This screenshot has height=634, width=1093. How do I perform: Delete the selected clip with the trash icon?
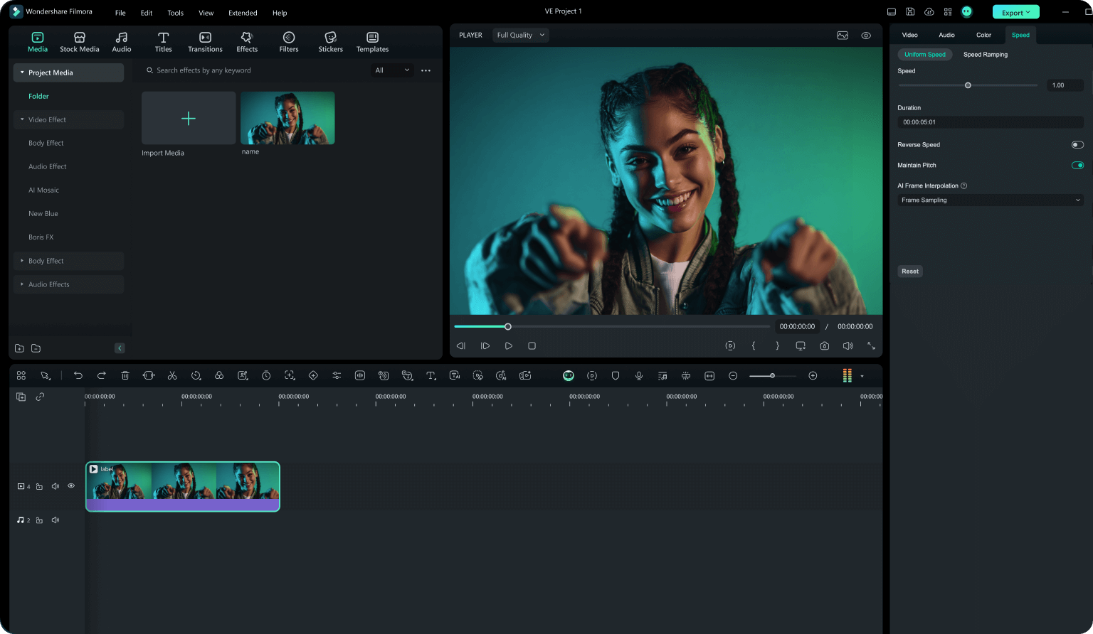(x=125, y=375)
